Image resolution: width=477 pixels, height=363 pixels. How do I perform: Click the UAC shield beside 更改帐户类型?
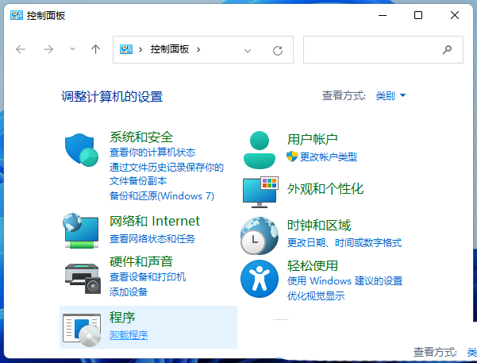(292, 156)
